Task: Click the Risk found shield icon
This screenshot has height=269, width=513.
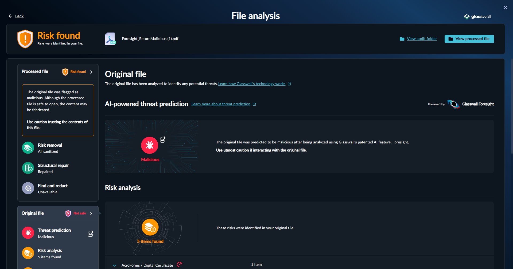Action: click(25, 39)
